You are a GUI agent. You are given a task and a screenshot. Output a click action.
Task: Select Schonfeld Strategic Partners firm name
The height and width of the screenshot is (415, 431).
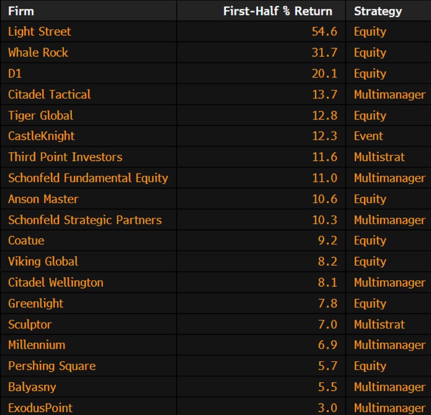[x=85, y=220]
